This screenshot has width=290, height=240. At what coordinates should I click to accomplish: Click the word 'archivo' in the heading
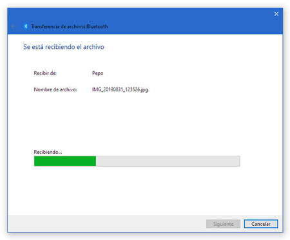click(93, 47)
